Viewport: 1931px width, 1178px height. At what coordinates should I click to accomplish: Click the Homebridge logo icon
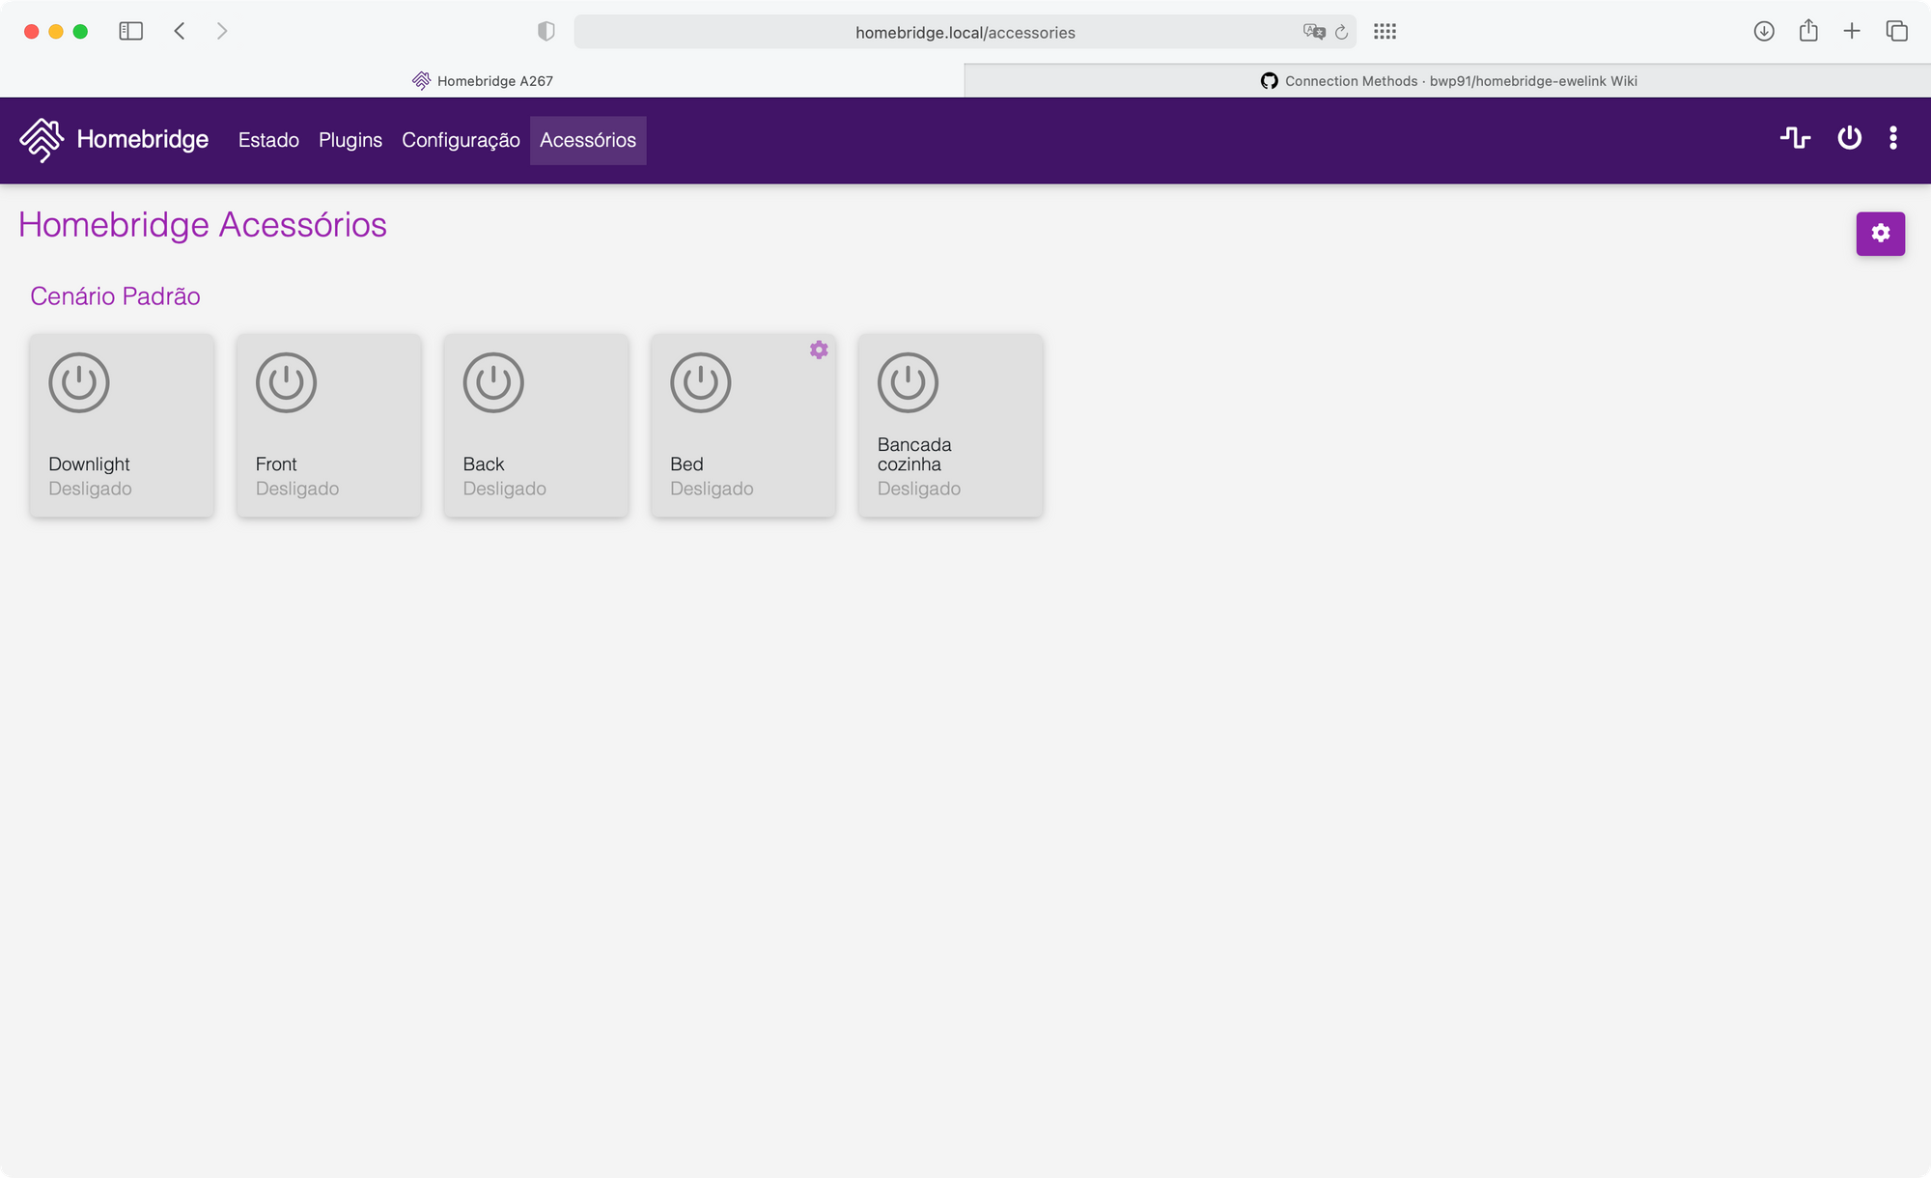pyautogui.click(x=42, y=140)
